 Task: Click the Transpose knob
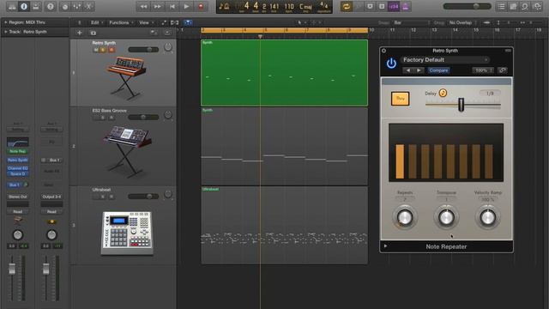[x=446, y=217]
